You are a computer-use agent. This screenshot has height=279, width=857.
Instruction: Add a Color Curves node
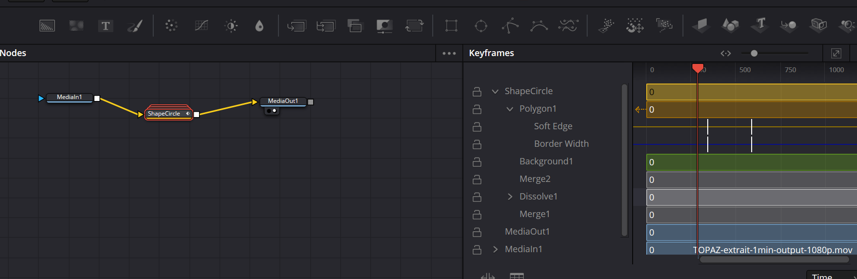coord(201,25)
